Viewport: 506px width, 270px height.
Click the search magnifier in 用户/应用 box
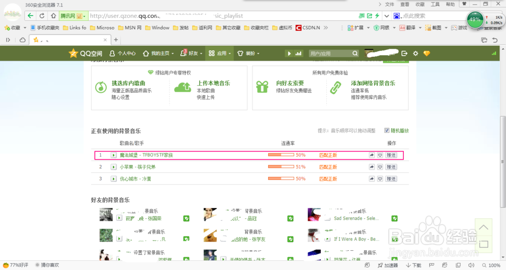355,54
